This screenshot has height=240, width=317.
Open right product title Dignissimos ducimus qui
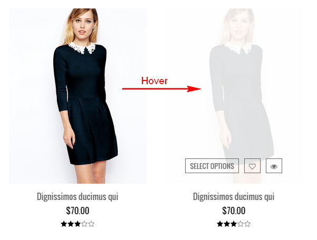coord(234,197)
